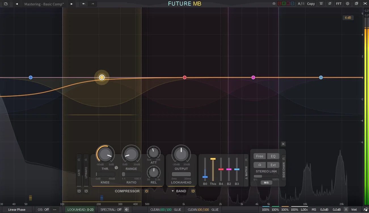Click the speaker icon next to SPECTRAL
Screen dimensions: 369x213
pos(126,210)
